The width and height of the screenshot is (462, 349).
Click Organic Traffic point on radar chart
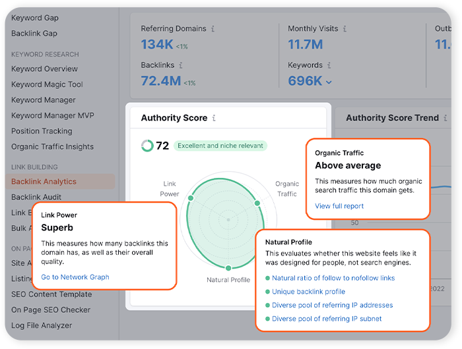[257, 203]
